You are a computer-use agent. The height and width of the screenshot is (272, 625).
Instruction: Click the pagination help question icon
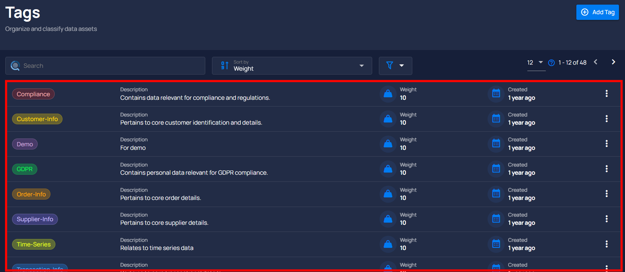[551, 63]
